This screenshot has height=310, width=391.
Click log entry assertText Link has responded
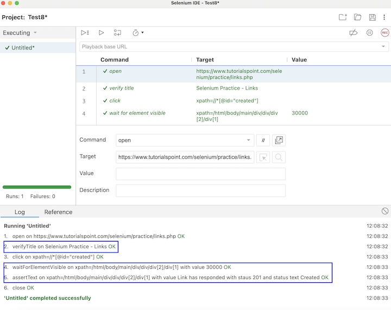[166, 277]
